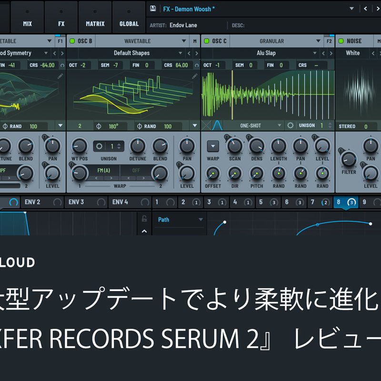Image resolution: width=381 pixels, height=381 pixels.
Task: Click OSC B coarse pitch reset icon
Action: click(x=197, y=65)
